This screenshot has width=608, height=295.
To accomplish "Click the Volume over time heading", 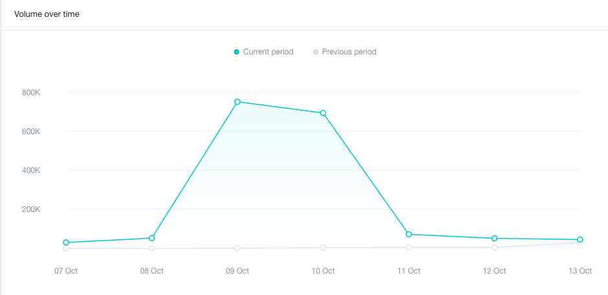I will (47, 14).
